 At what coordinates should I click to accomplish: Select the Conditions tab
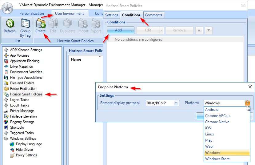click(131, 15)
